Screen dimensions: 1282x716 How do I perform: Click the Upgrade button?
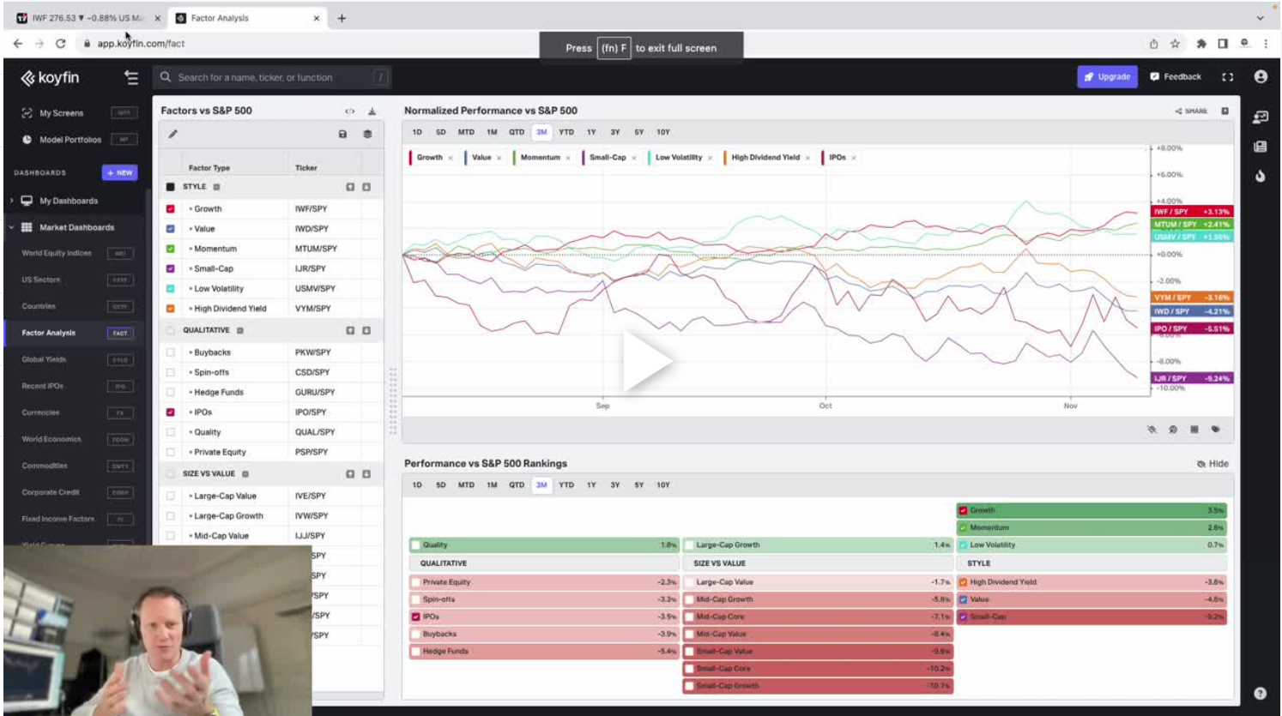coord(1107,77)
